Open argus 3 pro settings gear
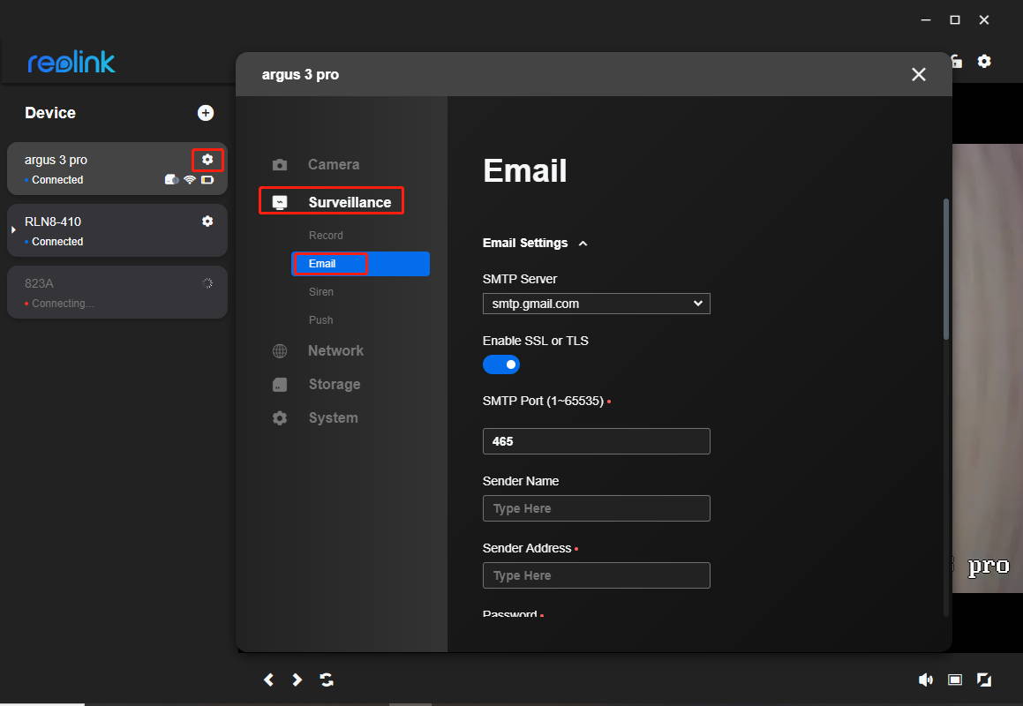The image size is (1023, 706). (x=207, y=159)
